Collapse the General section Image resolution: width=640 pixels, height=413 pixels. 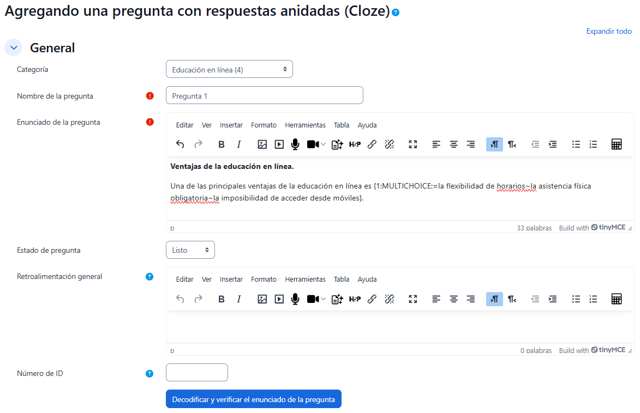14,48
